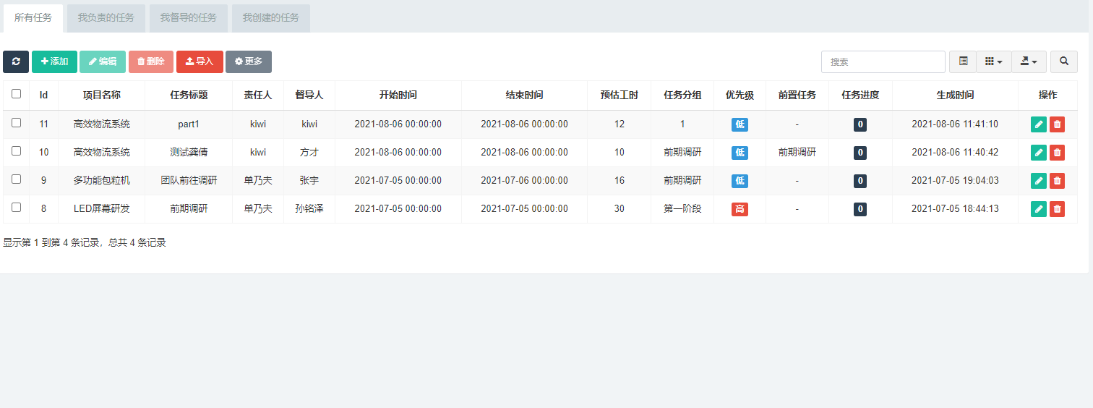Viewport: 1093px width, 408px height.
Task: Switch to 我创建的任务 tab
Action: (x=271, y=18)
